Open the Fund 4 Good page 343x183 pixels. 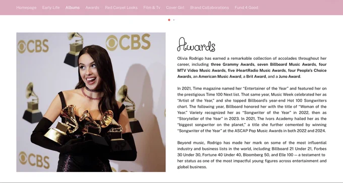click(246, 8)
